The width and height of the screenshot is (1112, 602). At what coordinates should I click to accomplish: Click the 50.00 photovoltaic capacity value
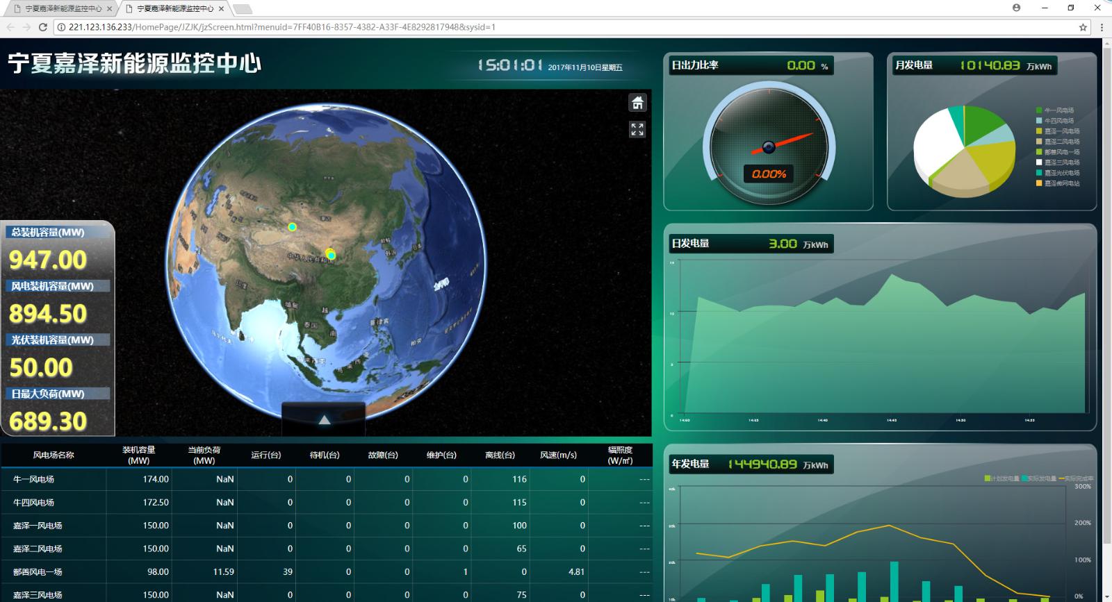click(41, 367)
